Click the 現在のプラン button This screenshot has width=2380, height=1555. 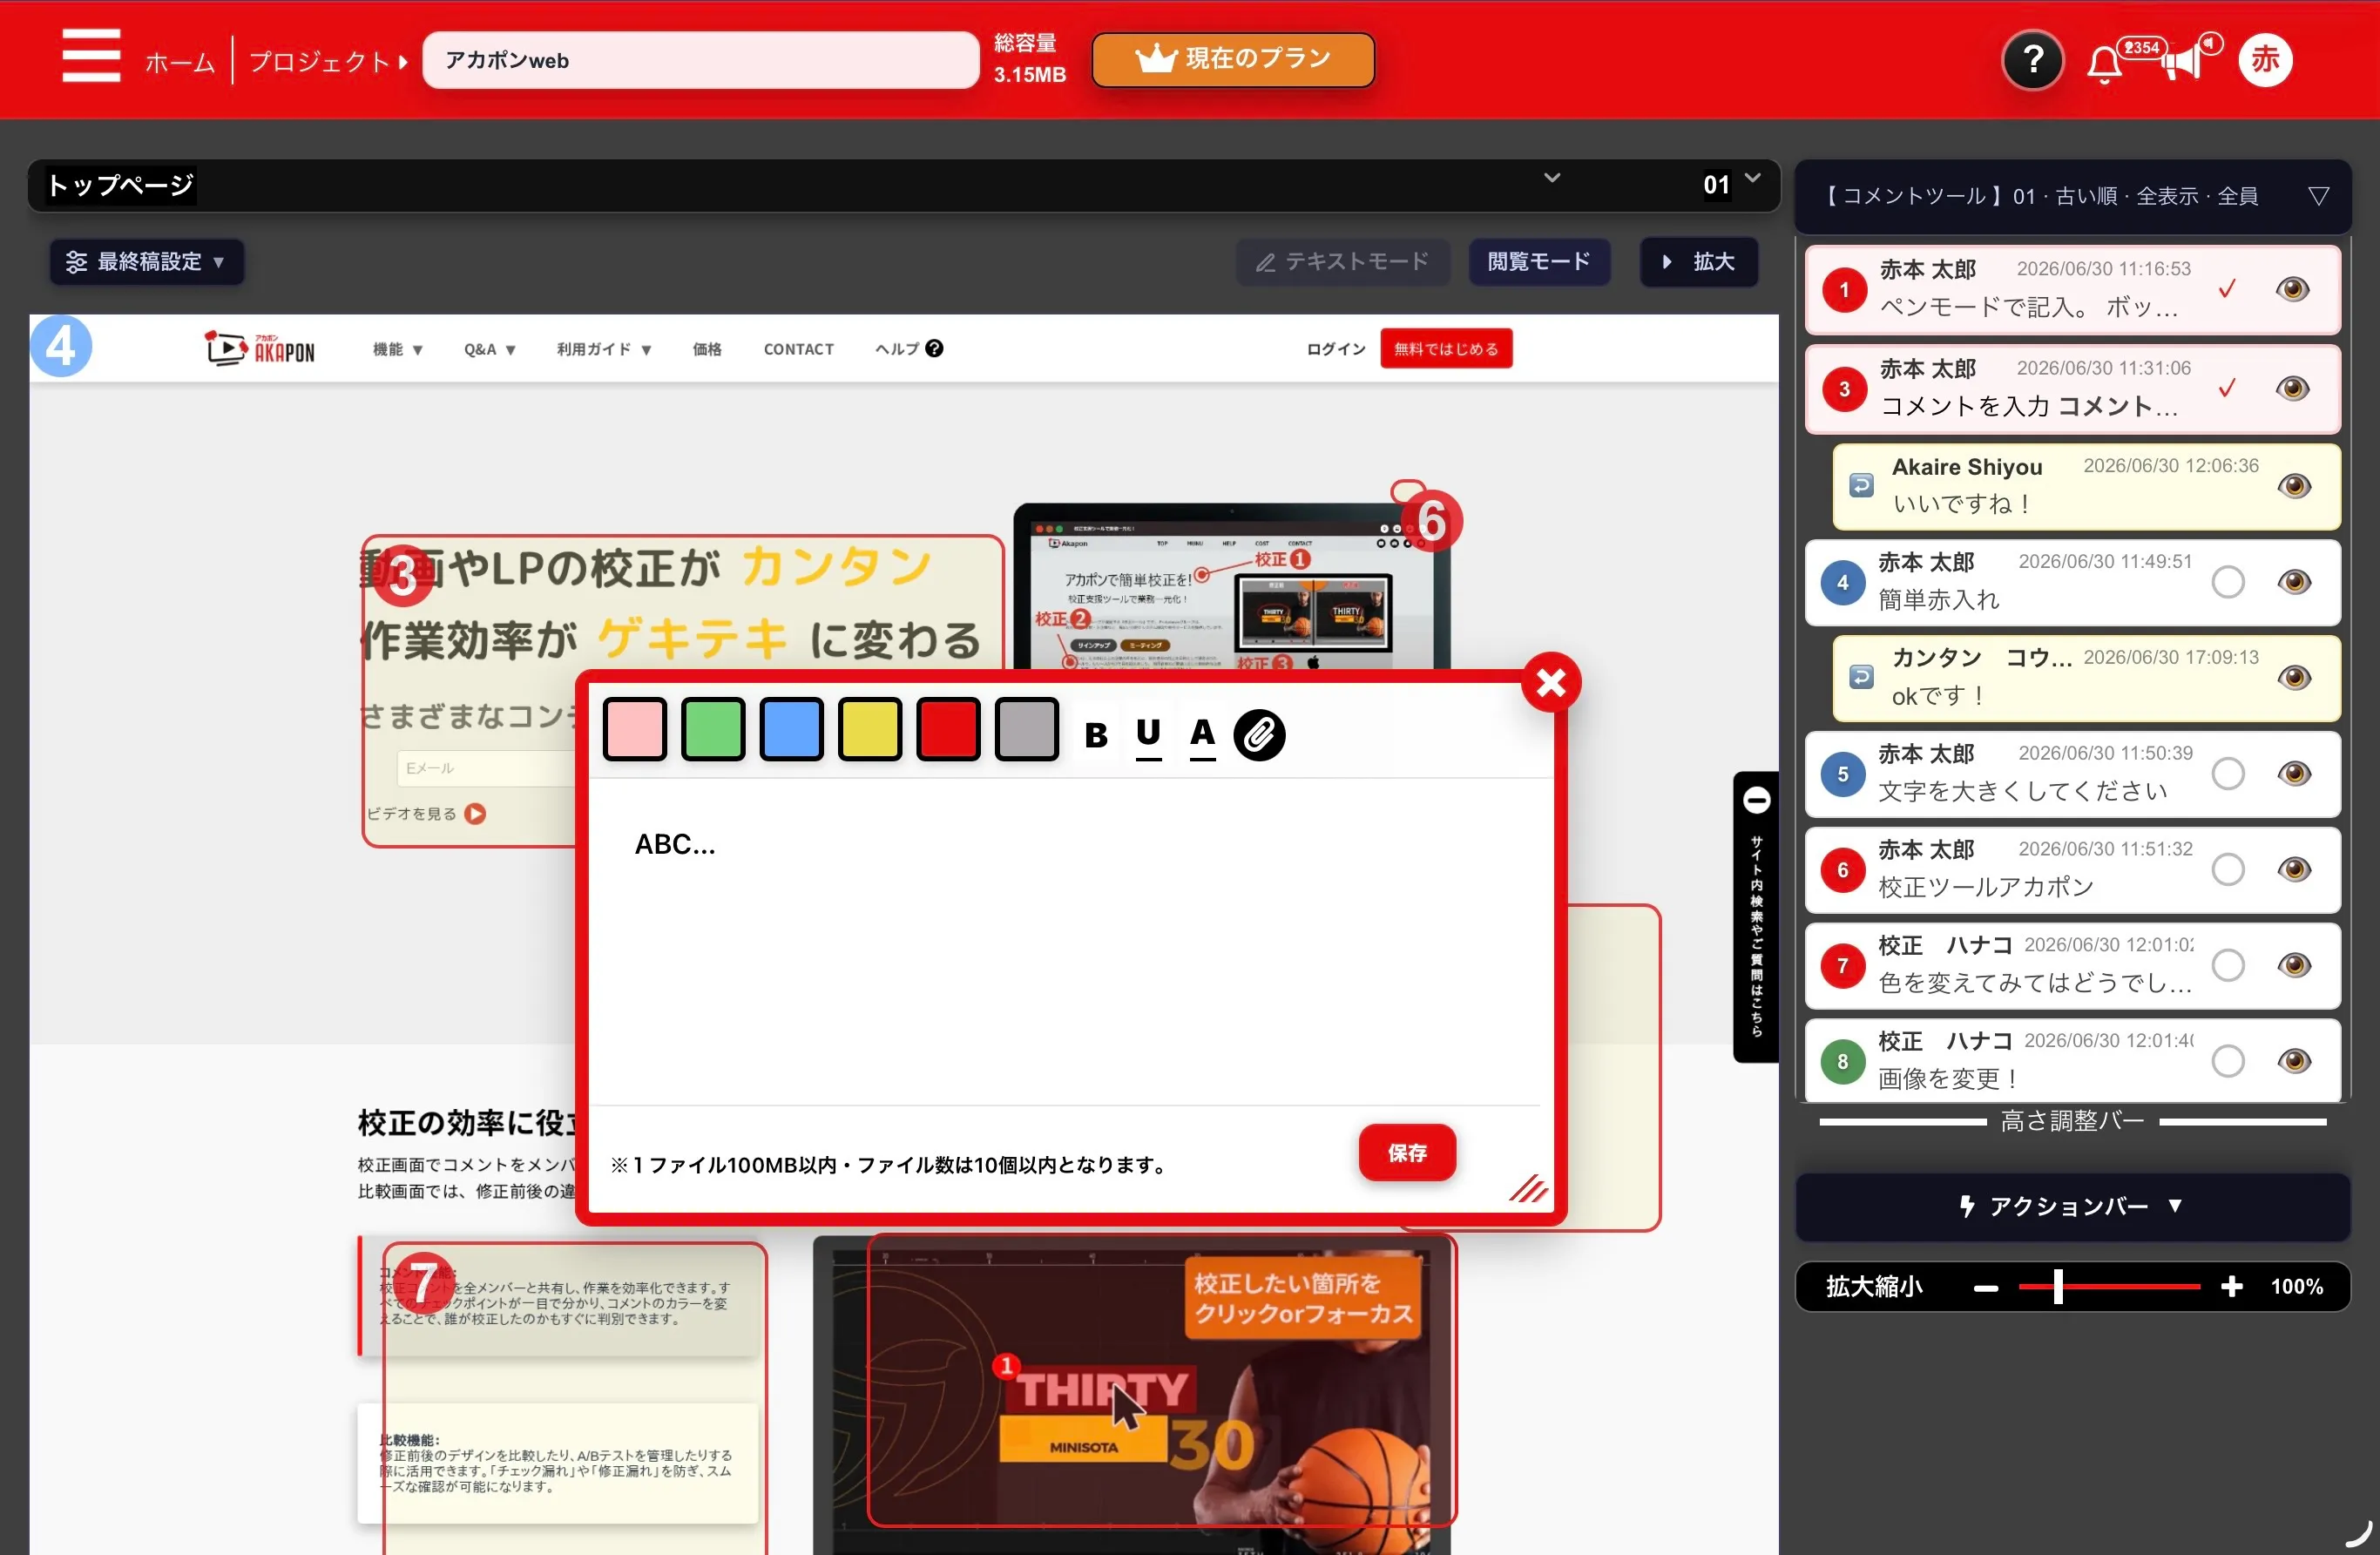tap(1233, 59)
